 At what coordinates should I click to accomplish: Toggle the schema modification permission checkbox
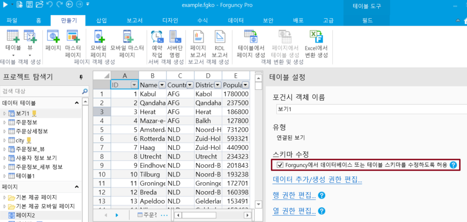pos(280,165)
